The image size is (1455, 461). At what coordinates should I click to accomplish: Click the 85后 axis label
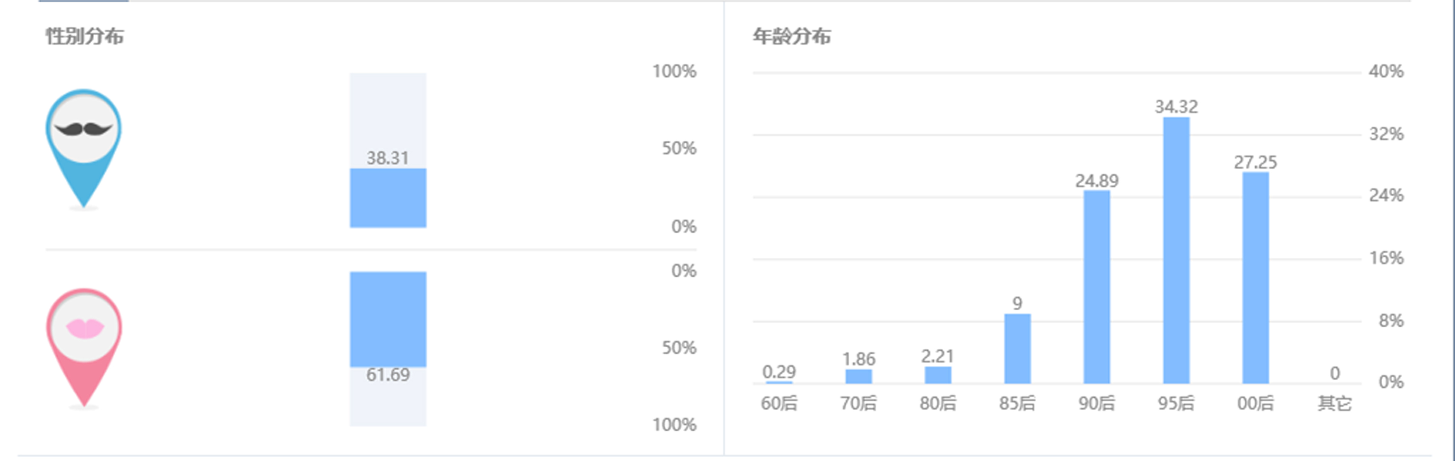pyautogui.click(x=1017, y=403)
